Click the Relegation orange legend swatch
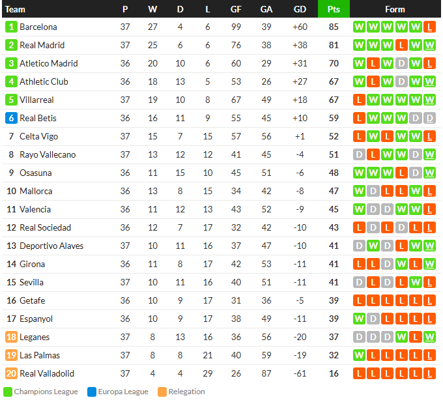443x402 pixels. tap(162, 392)
